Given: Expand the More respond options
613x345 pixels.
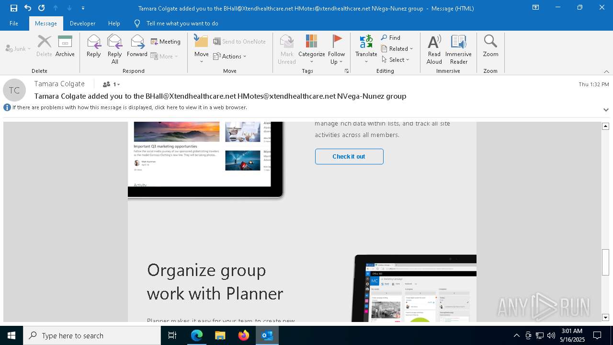Looking at the screenshot, I should click(x=164, y=56).
